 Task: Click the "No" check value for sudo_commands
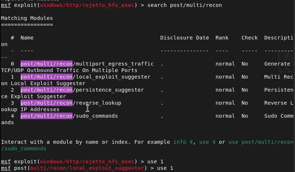point(244,116)
